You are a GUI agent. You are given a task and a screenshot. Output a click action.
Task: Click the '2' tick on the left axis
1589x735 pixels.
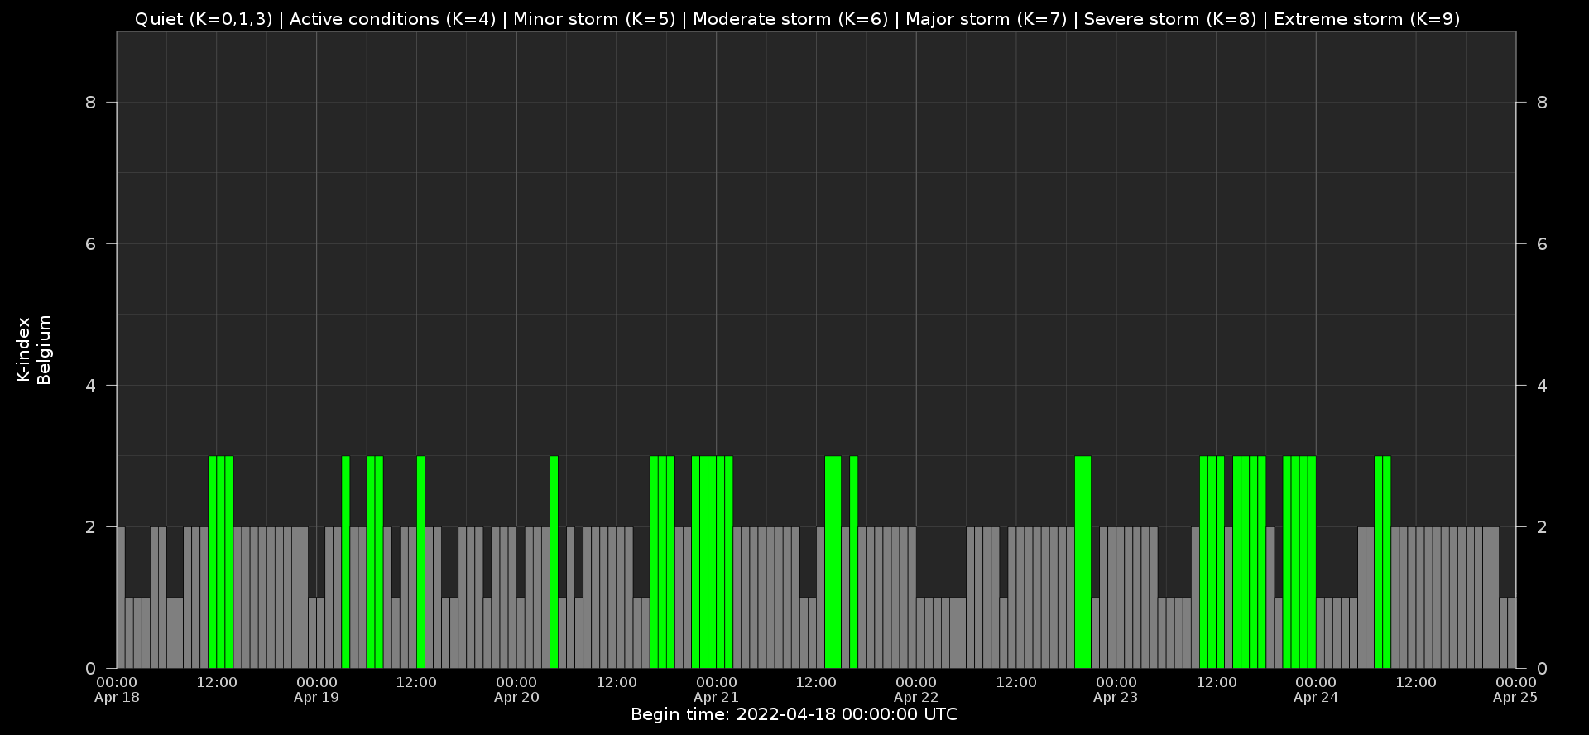tap(91, 527)
